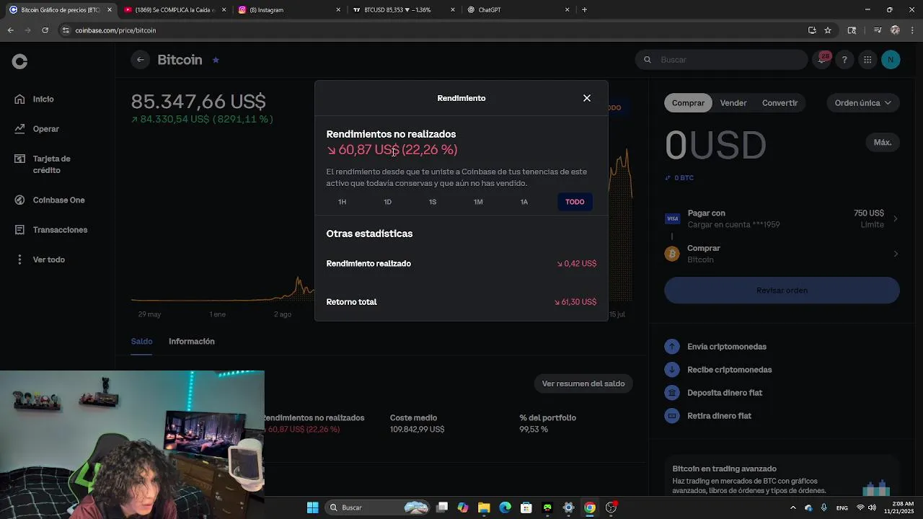
Task: Switch to the Saldo tab
Action: (x=141, y=342)
